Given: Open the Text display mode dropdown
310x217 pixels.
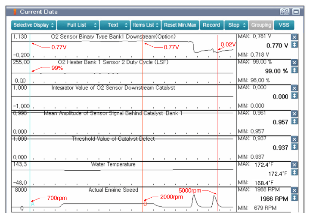Looking at the screenshot, I should pos(115,25).
